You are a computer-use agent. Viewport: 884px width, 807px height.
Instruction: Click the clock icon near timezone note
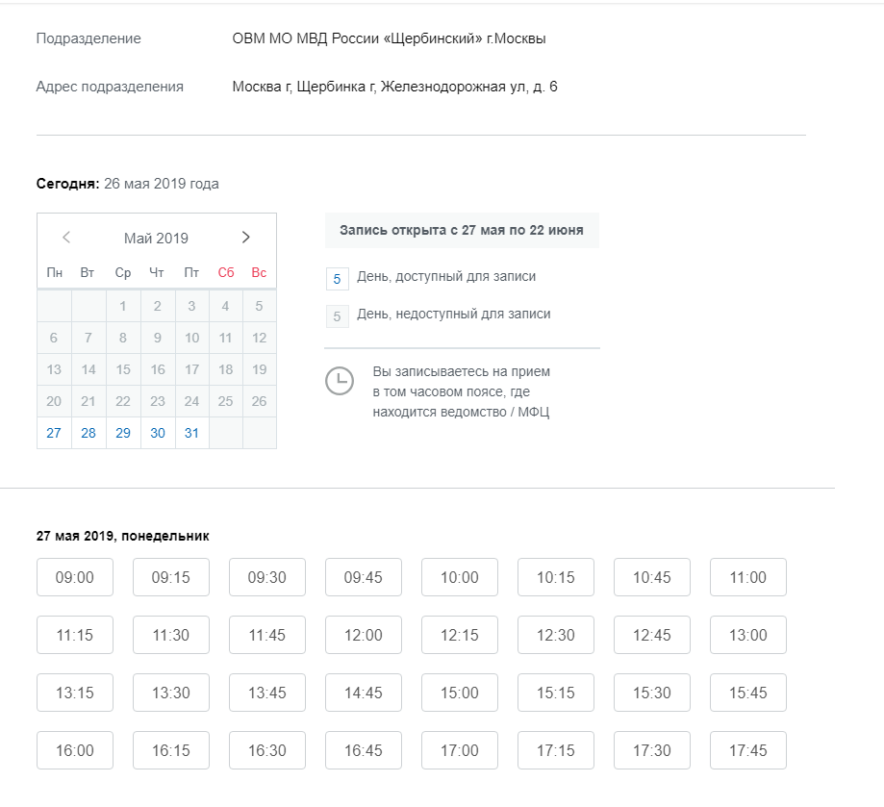(x=339, y=381)
